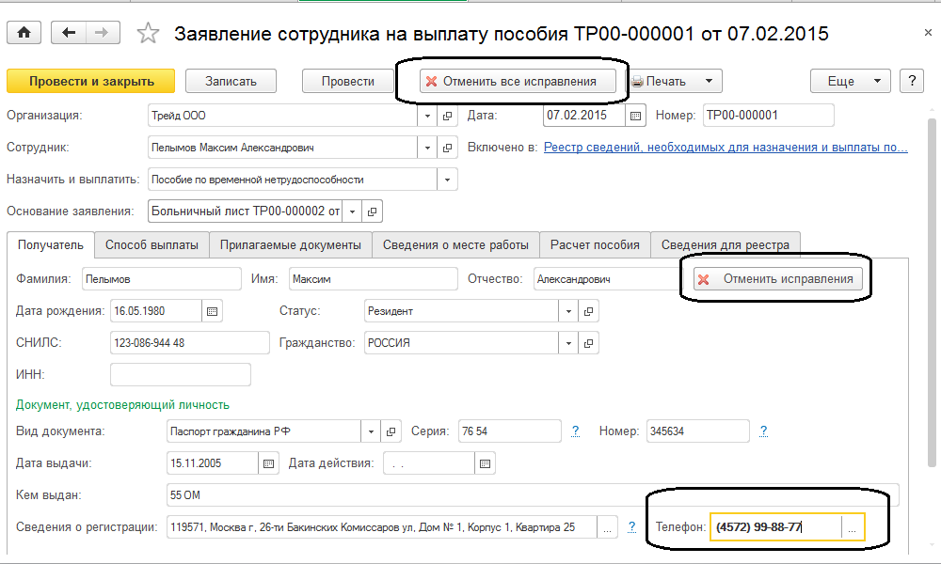Click the Home icon button

point(24,33)
